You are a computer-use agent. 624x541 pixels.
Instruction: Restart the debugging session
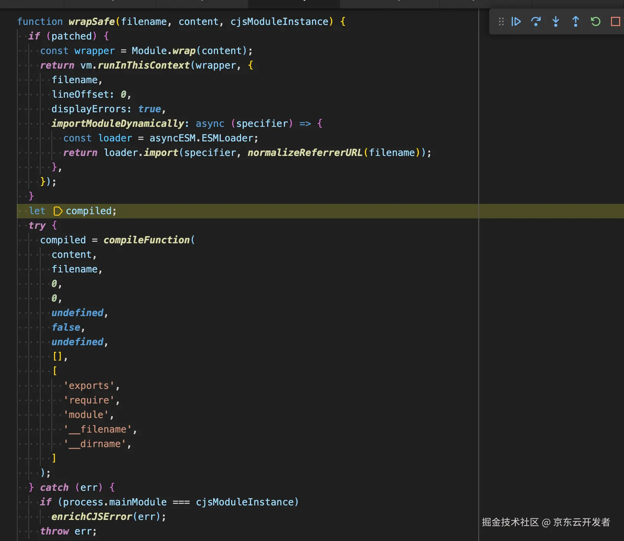pyautogui.click(x=596, y=21)
